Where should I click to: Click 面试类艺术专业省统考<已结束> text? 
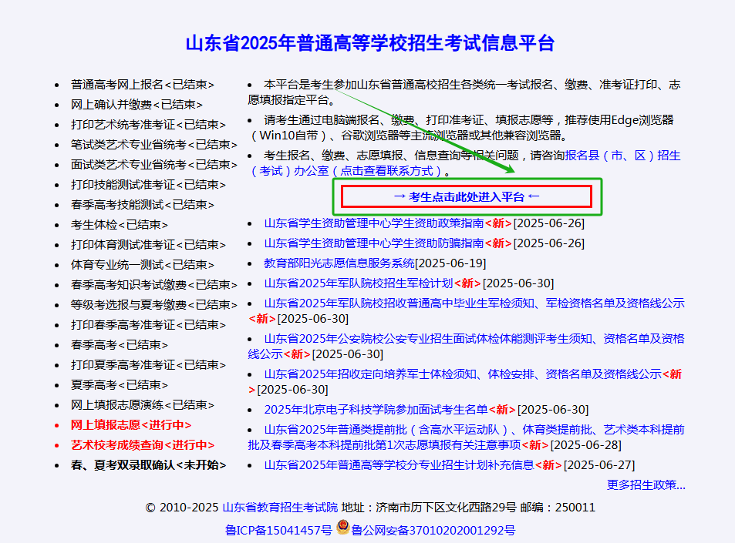[x=154, y=166]
